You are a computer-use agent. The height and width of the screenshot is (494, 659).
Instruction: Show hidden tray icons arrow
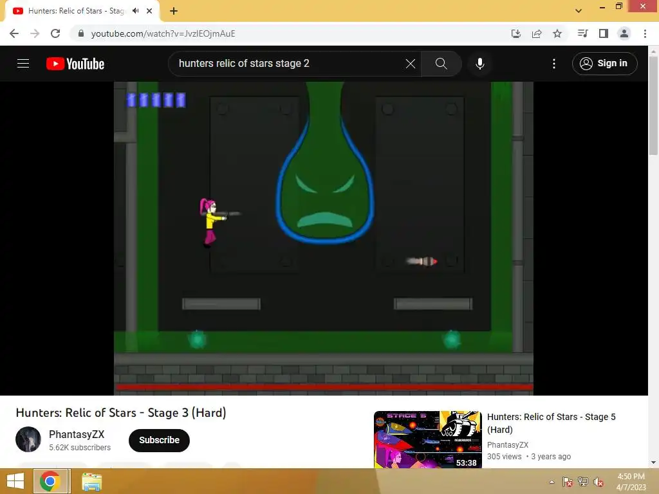(x=552, y=482)
